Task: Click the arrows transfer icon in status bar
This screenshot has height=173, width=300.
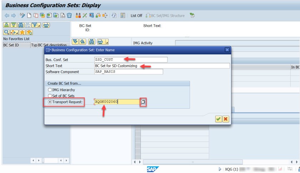Action: tap(290, 169)
